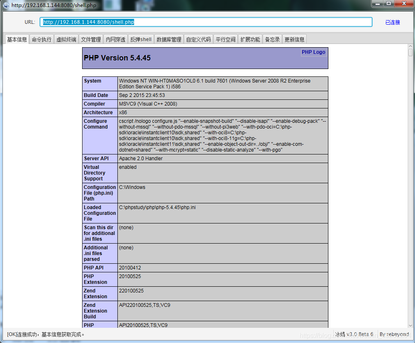415x343 pixels.
Task: Click the Apache 2.0 Handler value
Action: [x=141, y=159]
